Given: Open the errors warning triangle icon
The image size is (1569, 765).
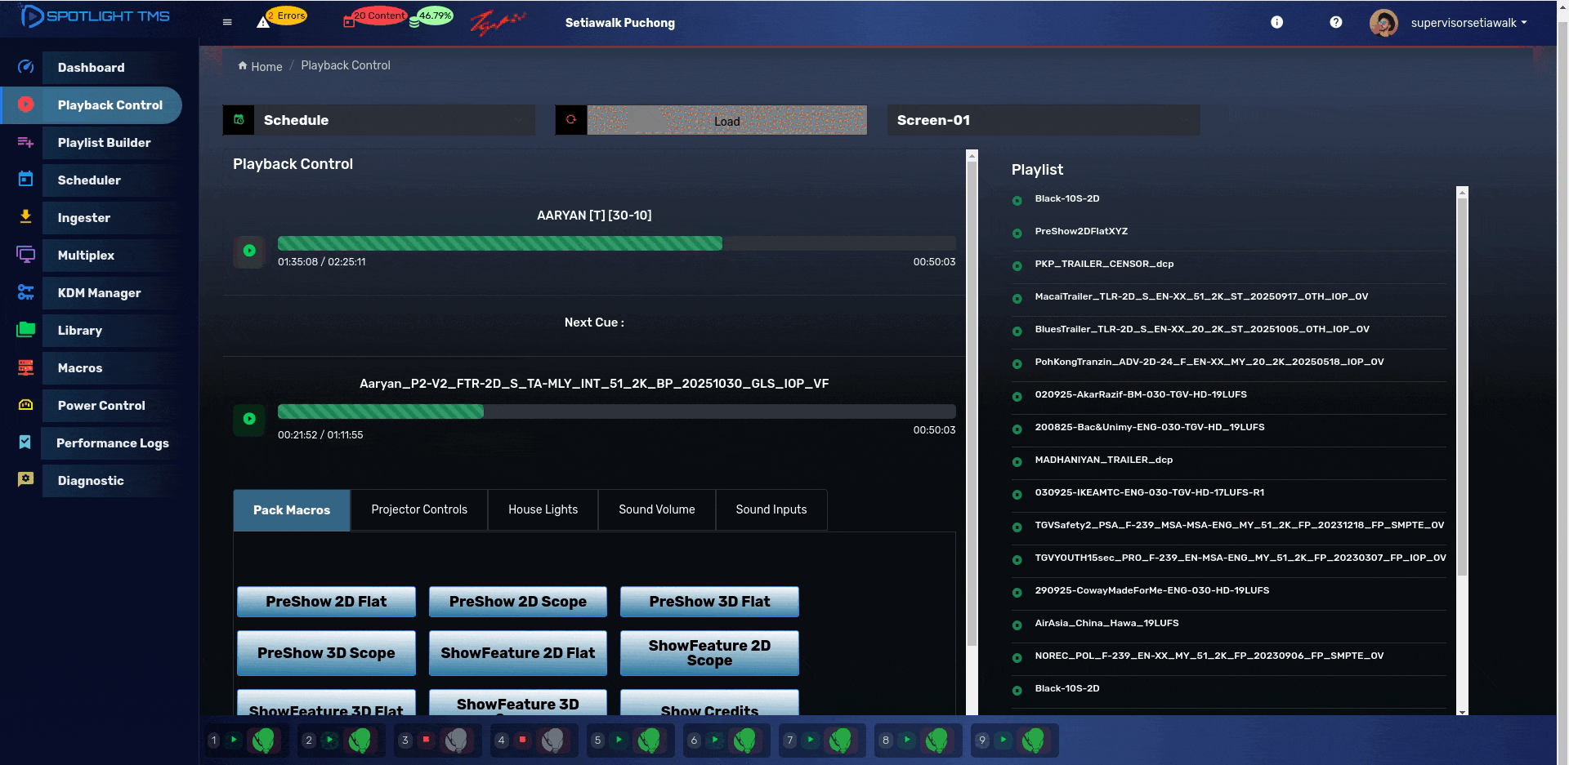Looking at the screenshot, I should pos(263,22).
